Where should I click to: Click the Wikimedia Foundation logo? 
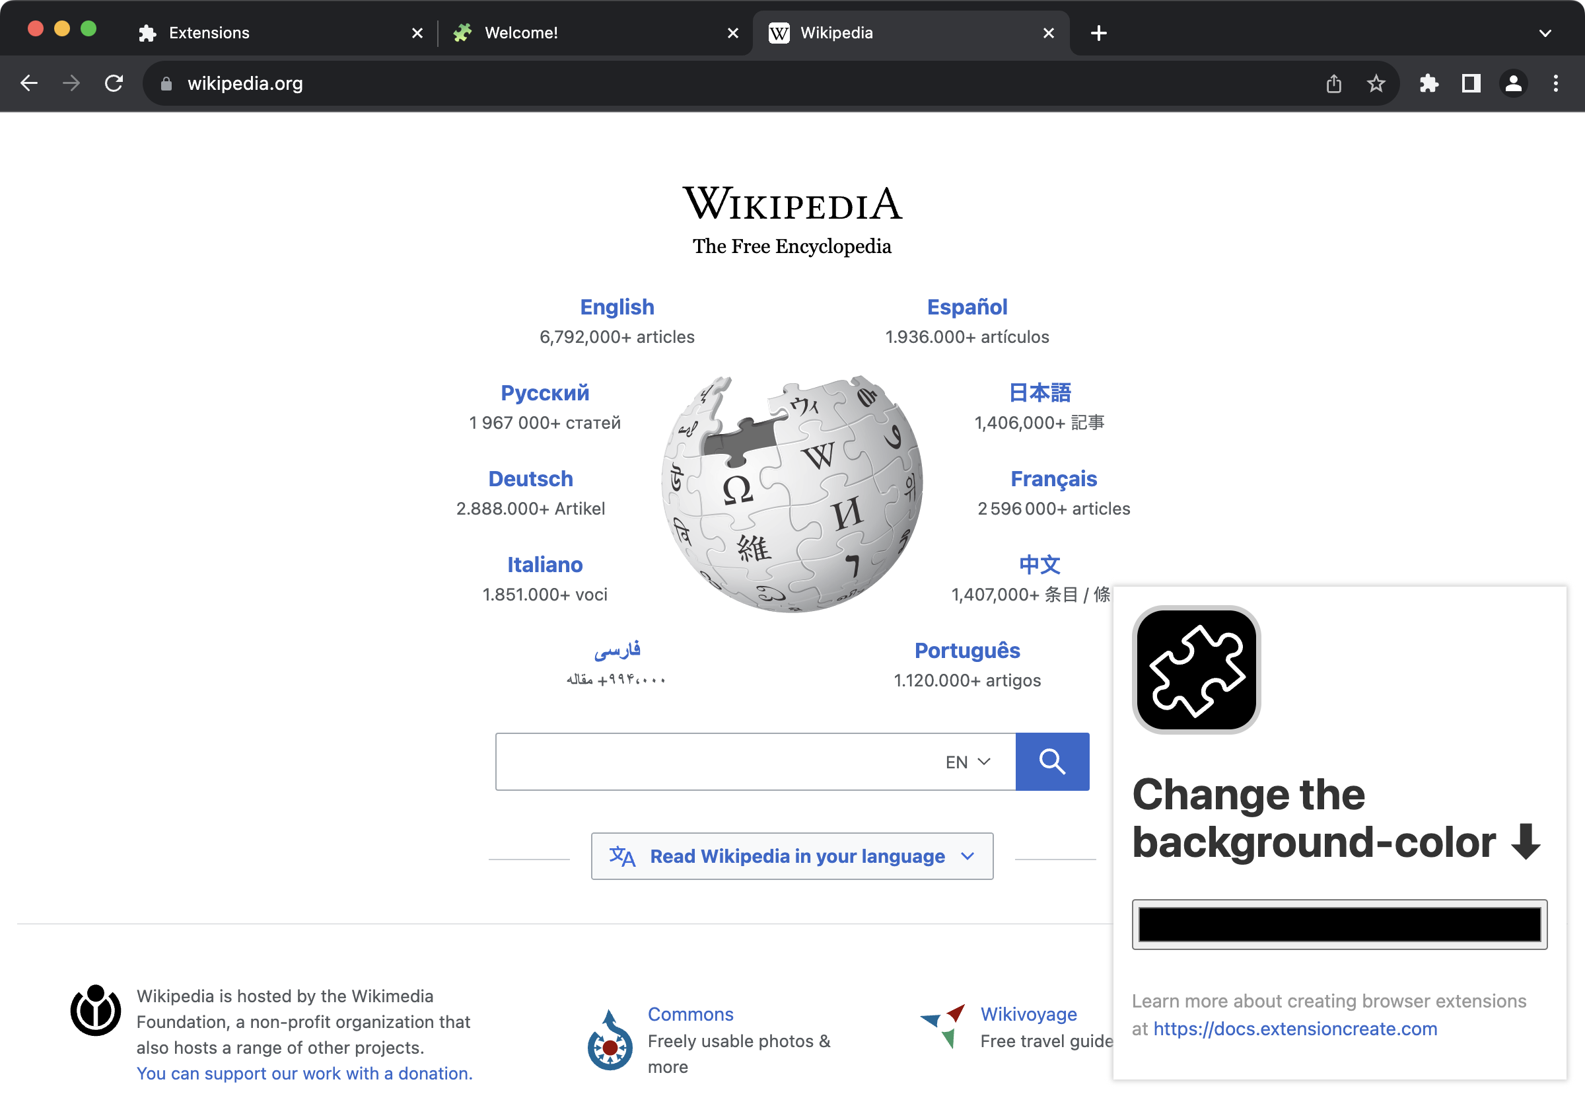96,1011
